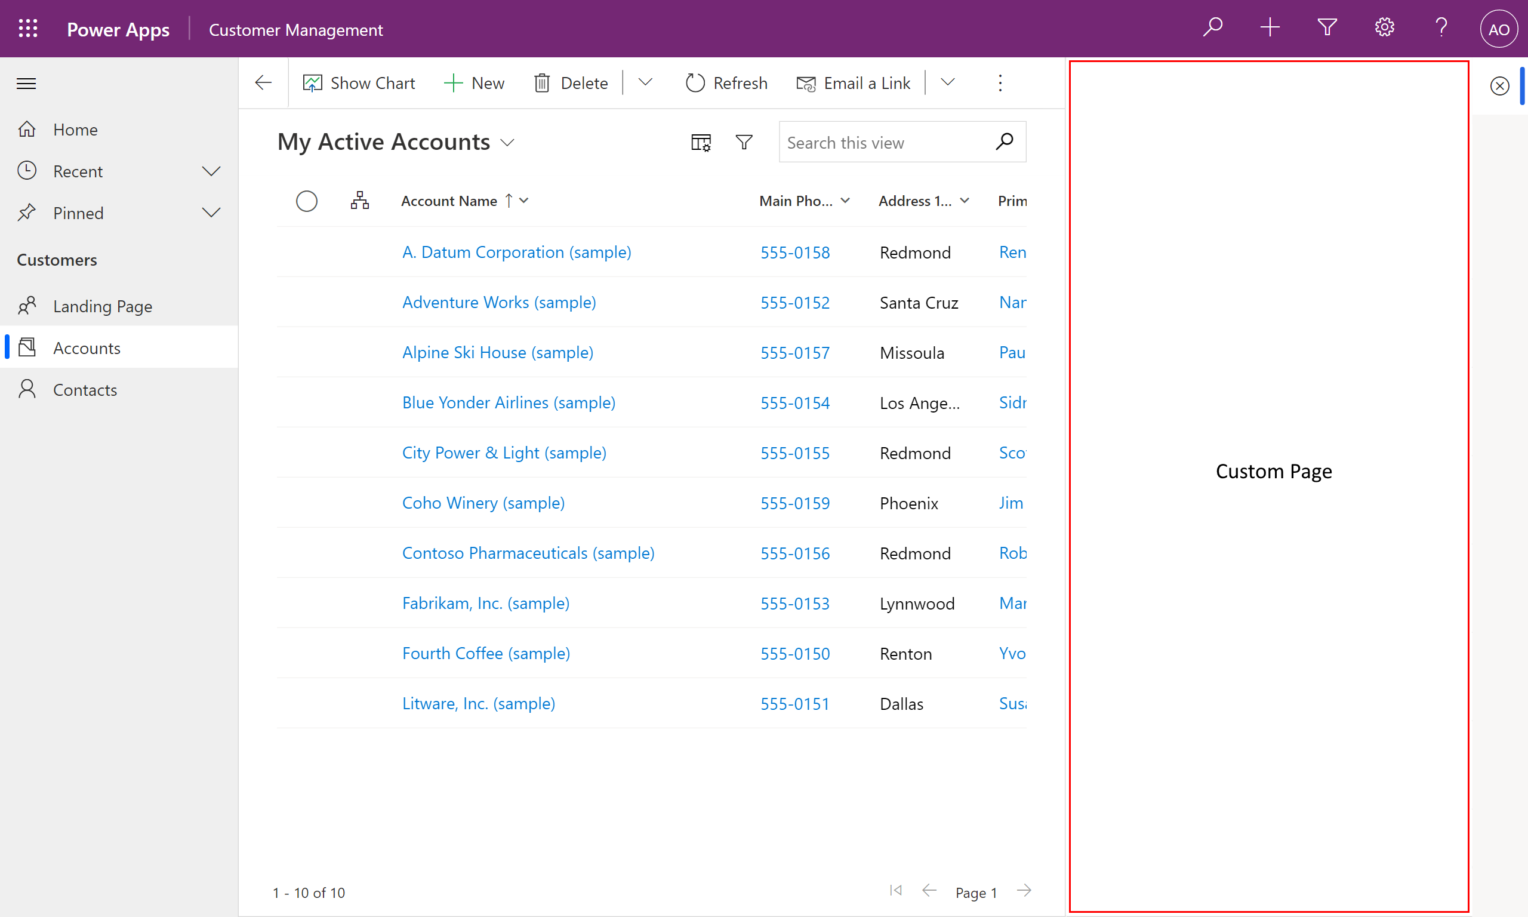
Task: Open the Accounts menu item
Action: tap(86, 347)
